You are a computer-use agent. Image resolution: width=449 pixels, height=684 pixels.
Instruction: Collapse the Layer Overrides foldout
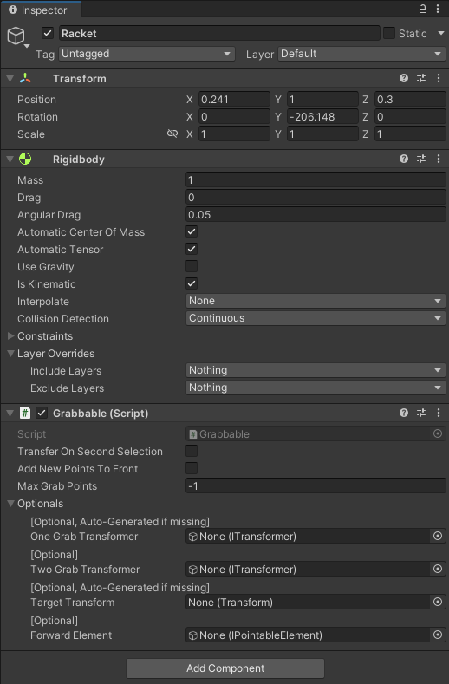pyautogui.click(x=11, y=354)
